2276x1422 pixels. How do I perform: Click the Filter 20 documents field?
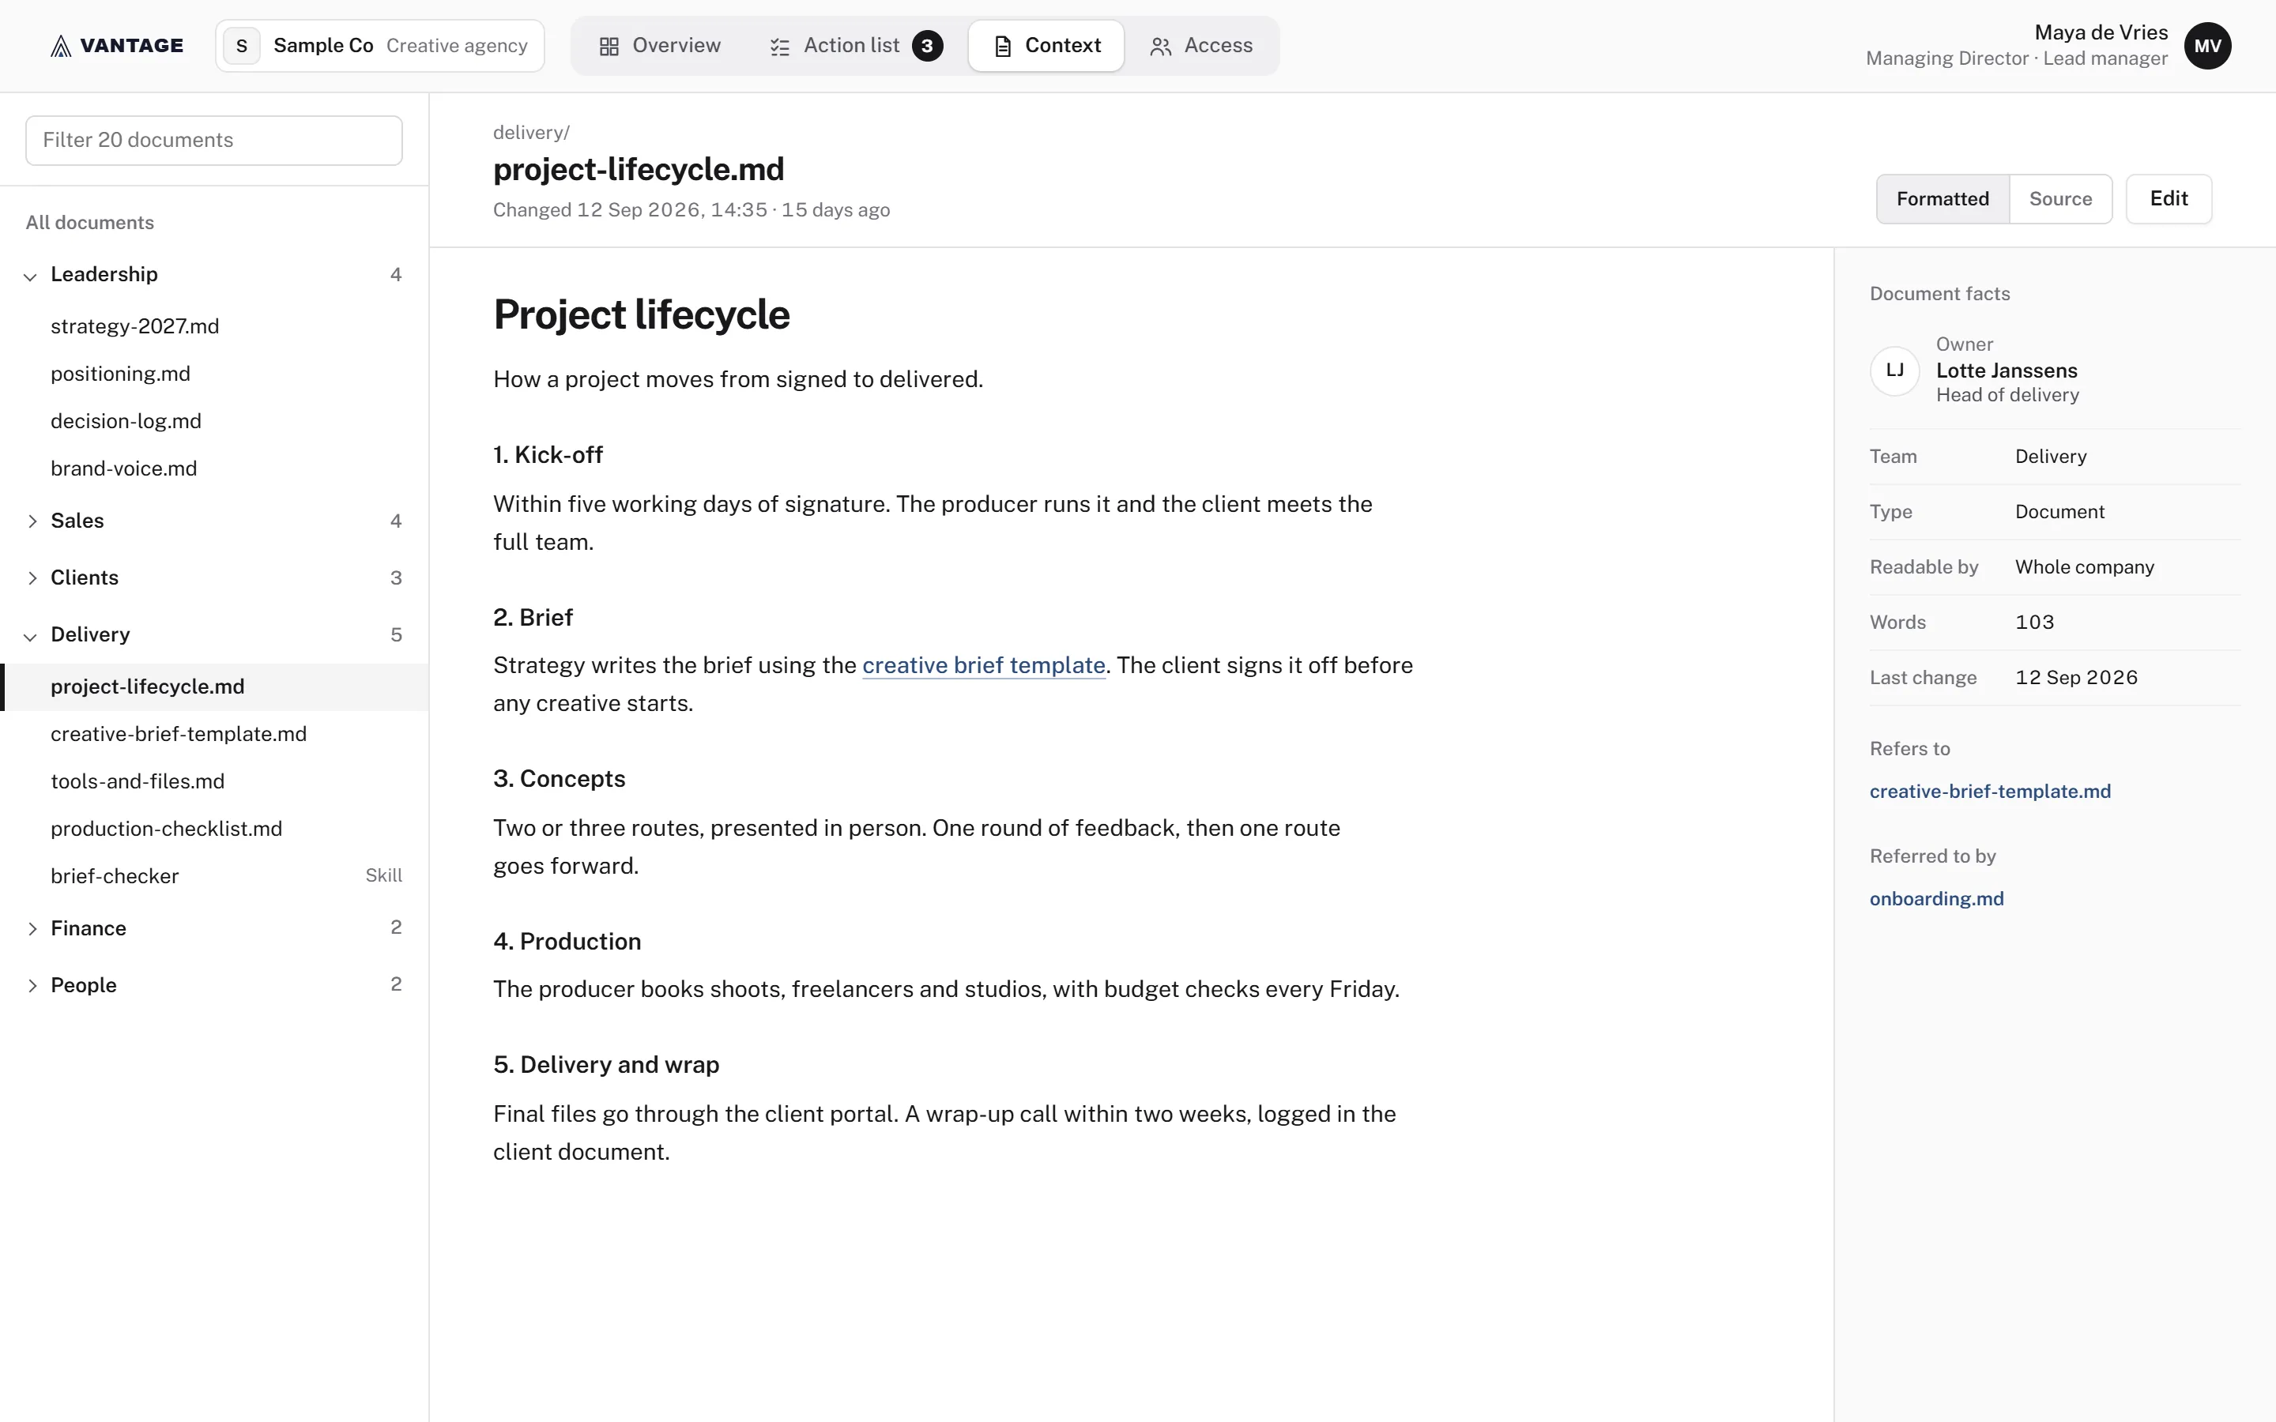(214, 140)
